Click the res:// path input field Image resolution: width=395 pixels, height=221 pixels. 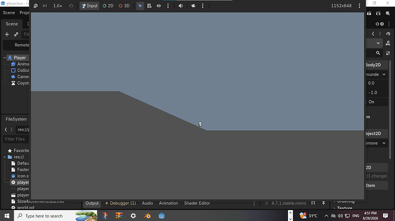[23, 130]
